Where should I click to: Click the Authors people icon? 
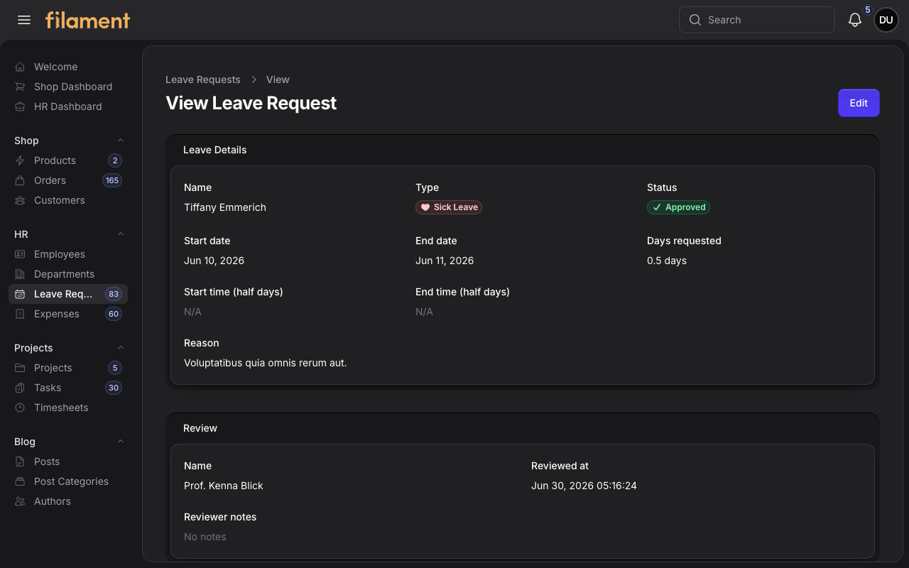[x=20, y=501]
